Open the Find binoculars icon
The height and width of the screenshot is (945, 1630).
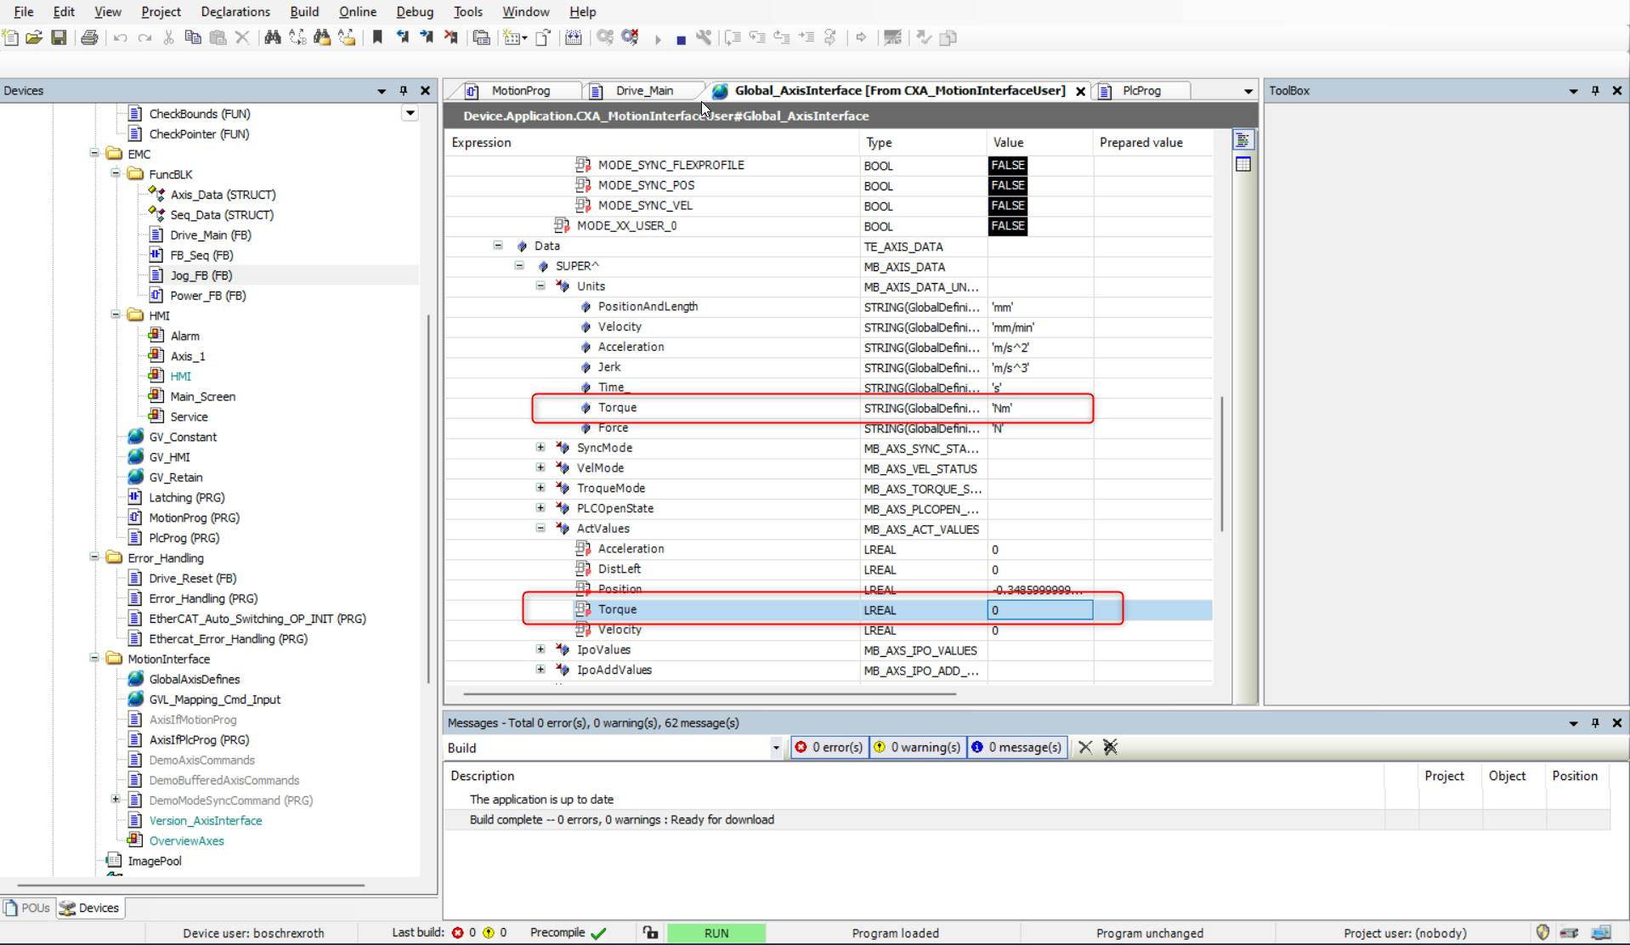pyautogui.click(x=273, y=37)
